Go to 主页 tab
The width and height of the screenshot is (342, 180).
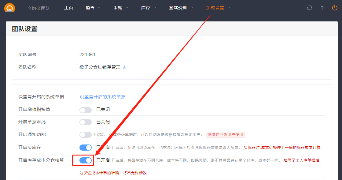68,8
